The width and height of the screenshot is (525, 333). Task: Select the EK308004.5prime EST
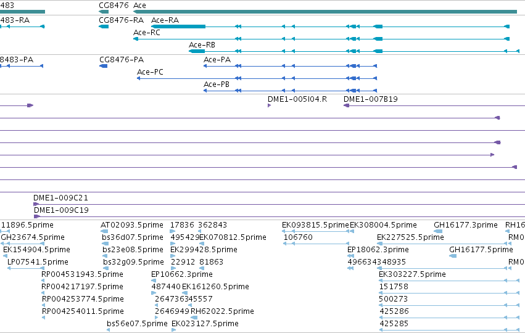pyautogui.click(x=383, y=225)
